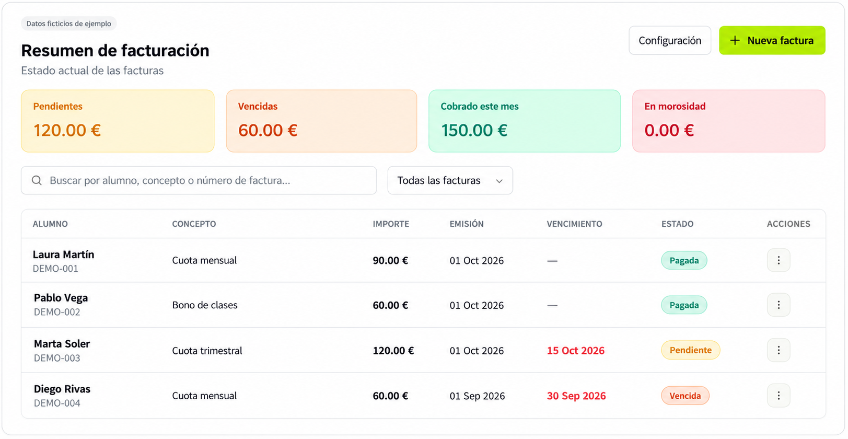Sort by the VENCIMIENTO column header

click(x=574, y=224)
